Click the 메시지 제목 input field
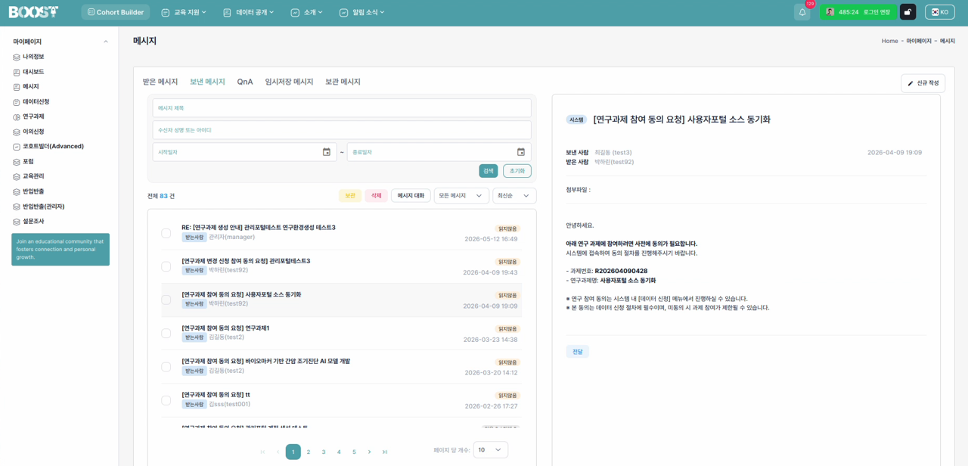The image size is (968, 466). tap(342, 108)
